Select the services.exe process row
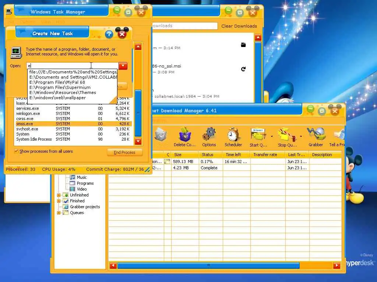The height and width of the screenshot is (282, 377). pyautogui.click(x=73, y=108)
